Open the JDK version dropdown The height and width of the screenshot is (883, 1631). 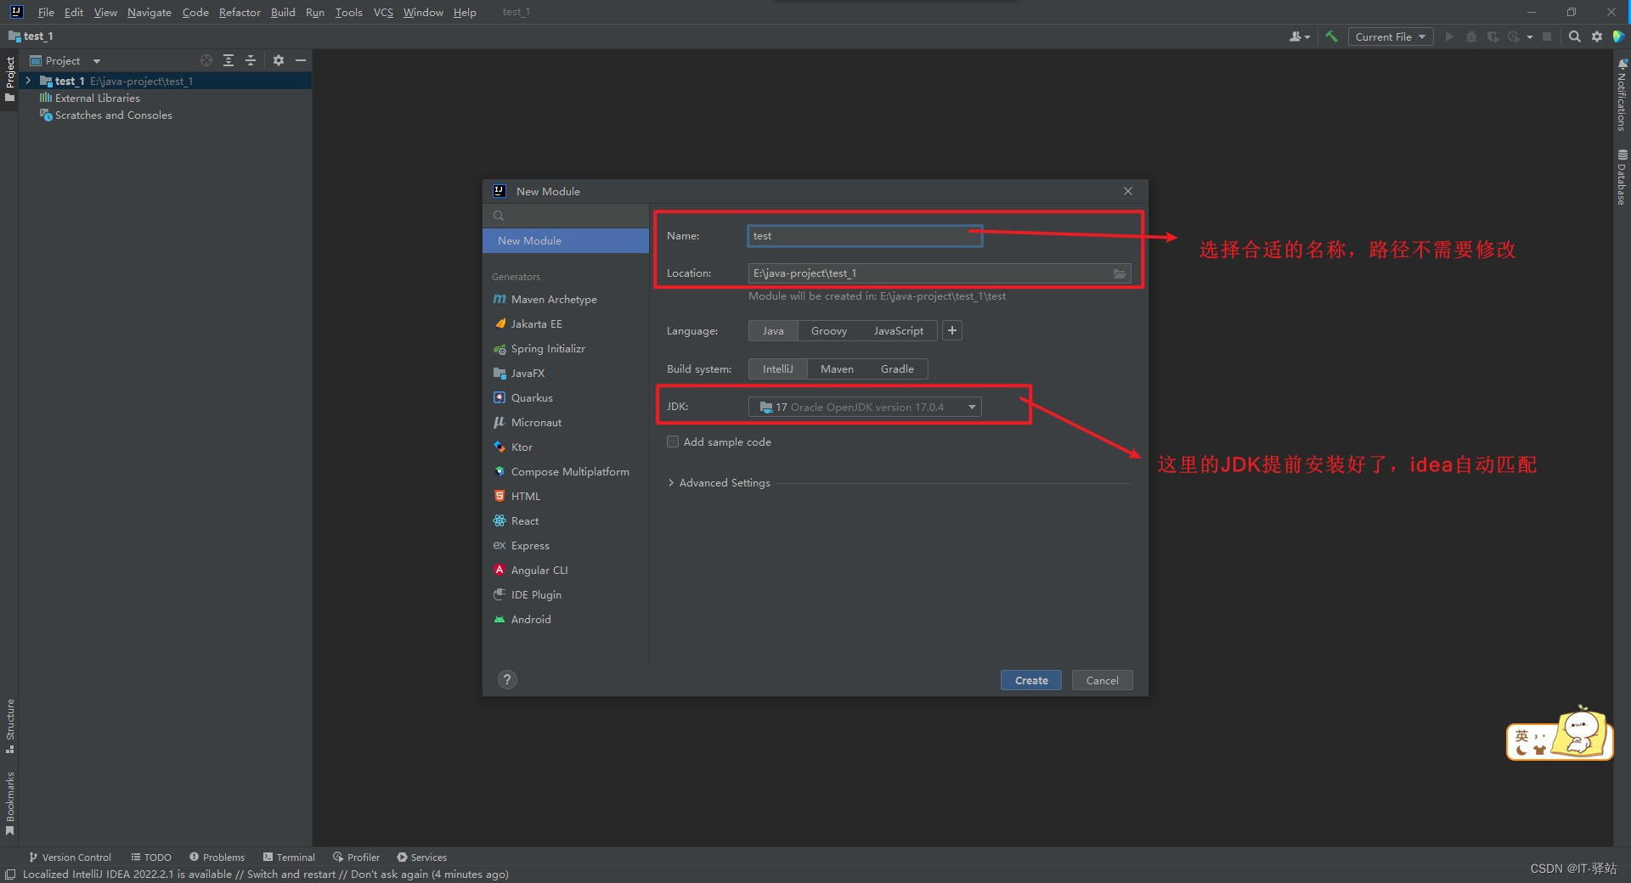(865, 408)
